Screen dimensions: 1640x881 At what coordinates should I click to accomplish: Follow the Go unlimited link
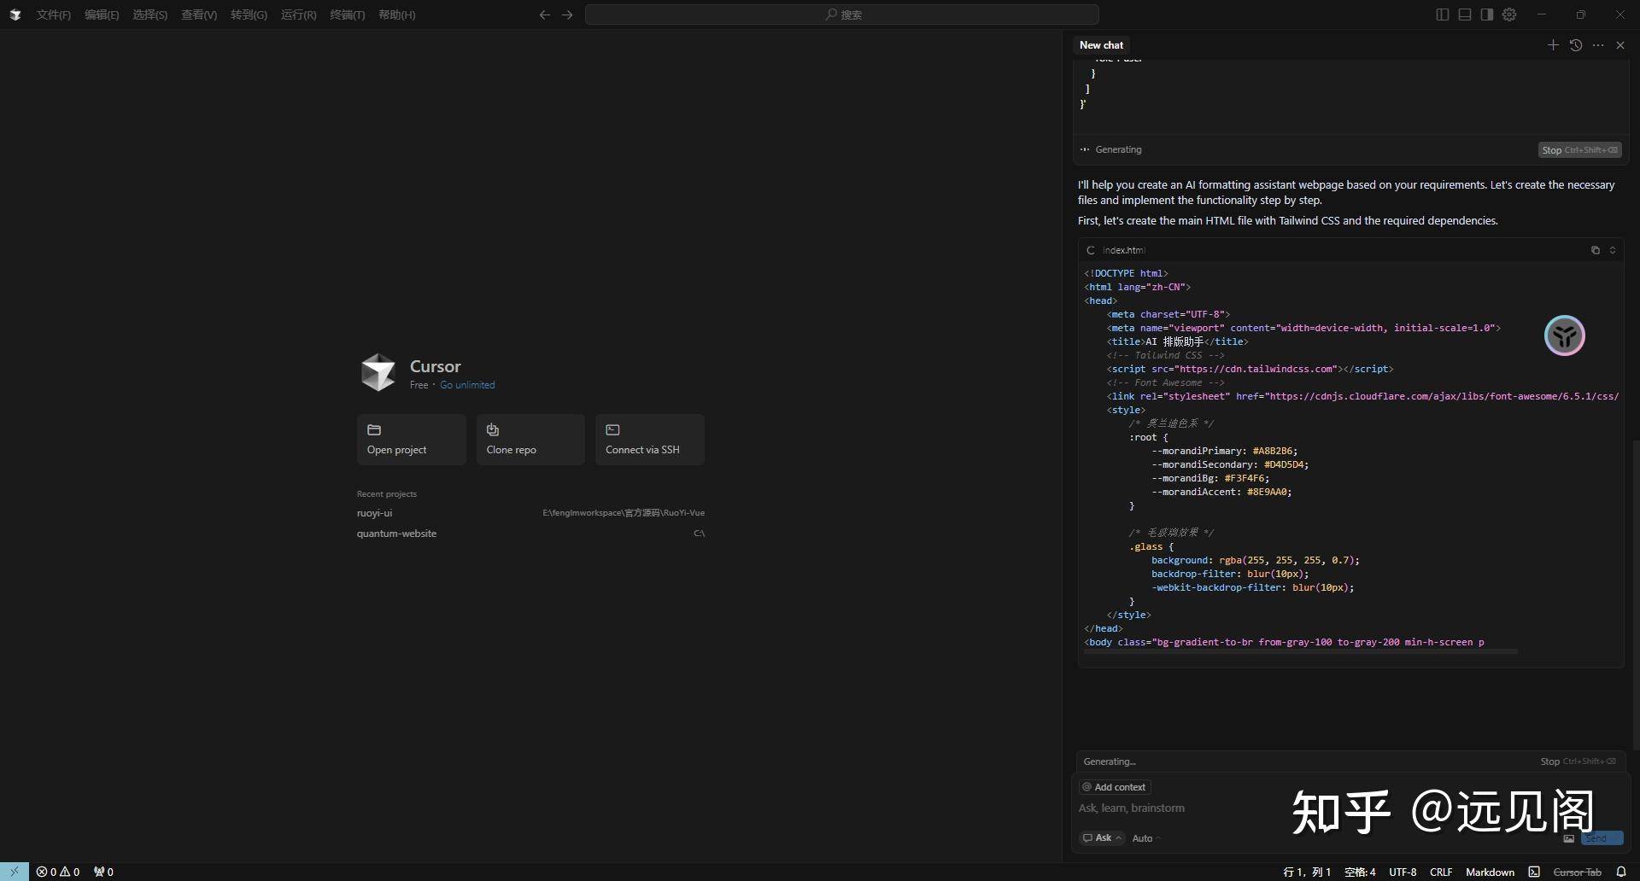click(x=467, y=385)
